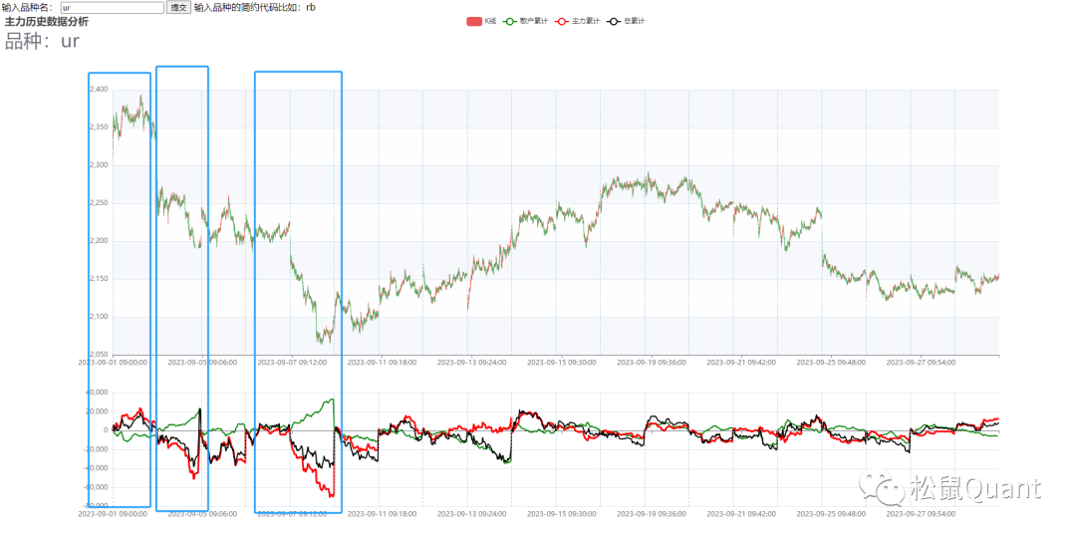Image resolution: width=1076 pixels, height=538 pixels.
Task: Select the 2023-09-19 09:36:00 upper axis label
Action: tap(653, 363)
